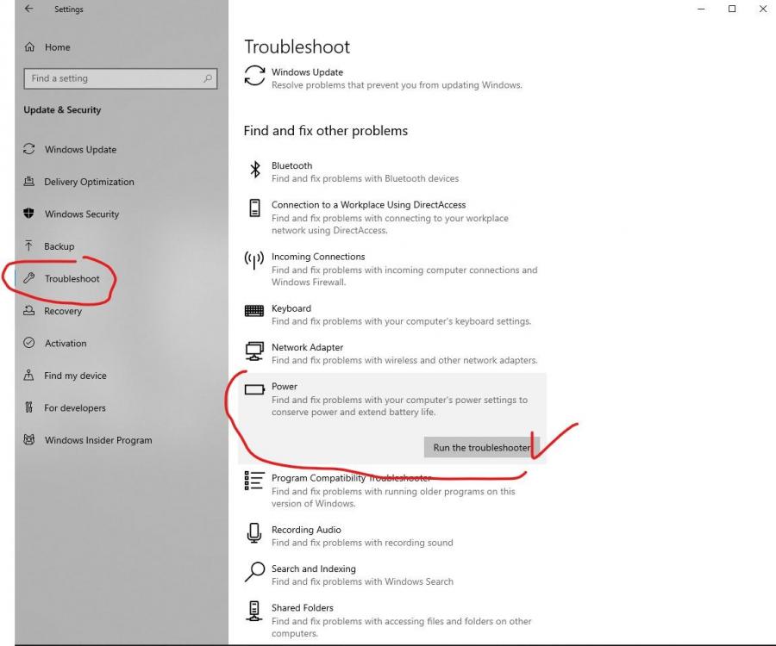Click the Update & Security heading
The height and width of the screenshot is (646, 776).
(x=62, y=109)
